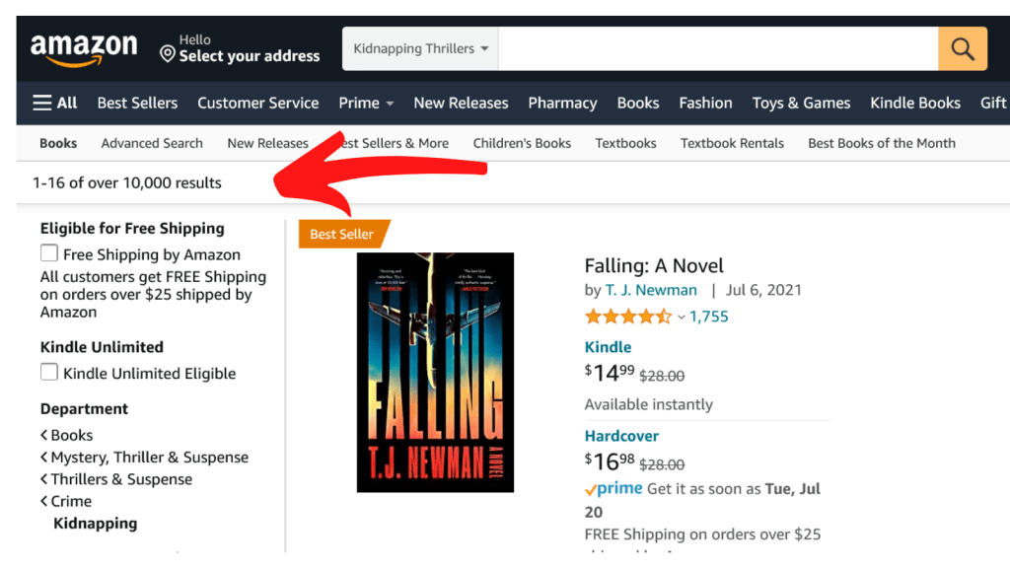Open the hamburger All menu
This screenshot has height=568, width=1010.
55,103
